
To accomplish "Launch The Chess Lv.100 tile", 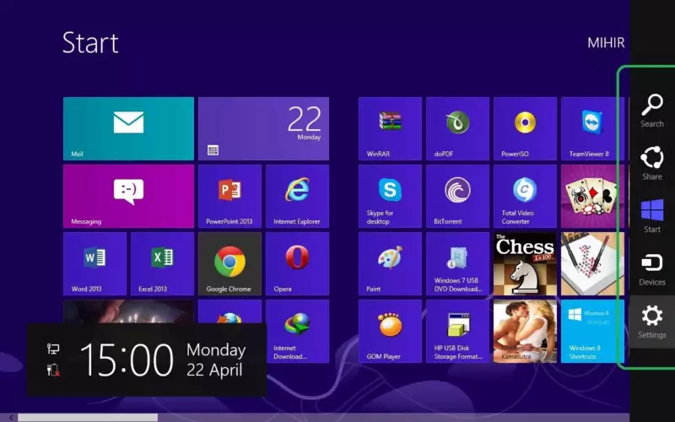I will (525, 263).
